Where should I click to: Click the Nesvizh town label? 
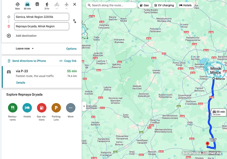(152, 153)
